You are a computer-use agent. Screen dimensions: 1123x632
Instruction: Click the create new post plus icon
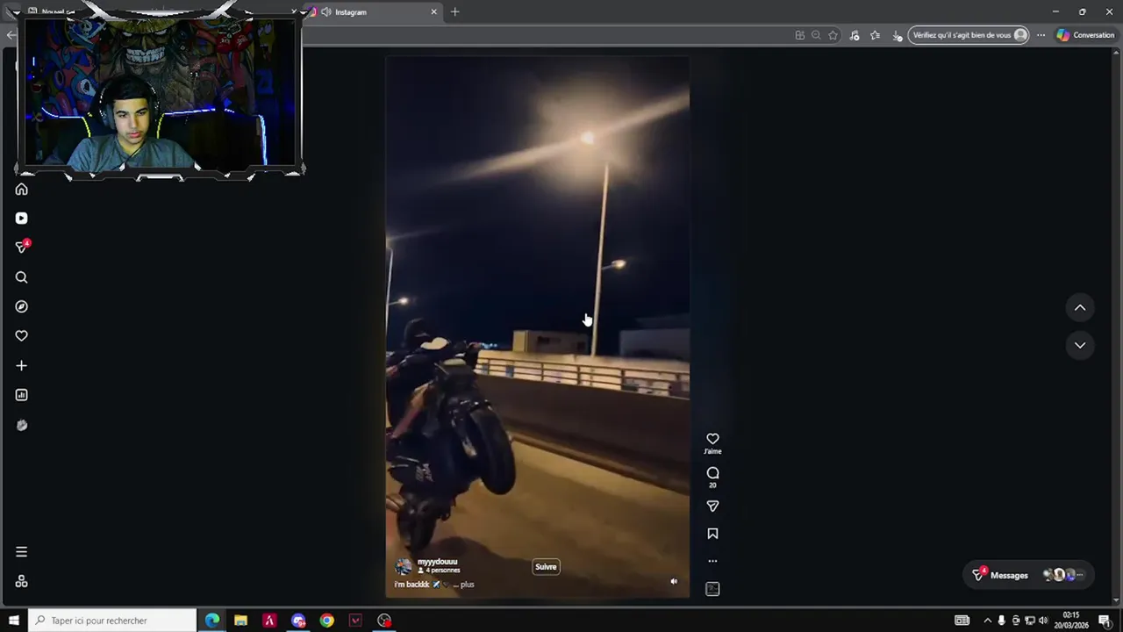(21, 365)
